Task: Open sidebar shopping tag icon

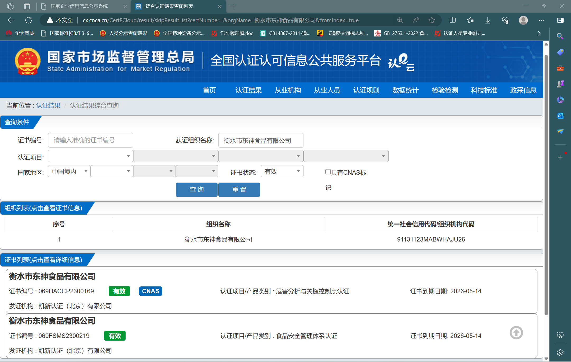Action: tap(560, 52)
